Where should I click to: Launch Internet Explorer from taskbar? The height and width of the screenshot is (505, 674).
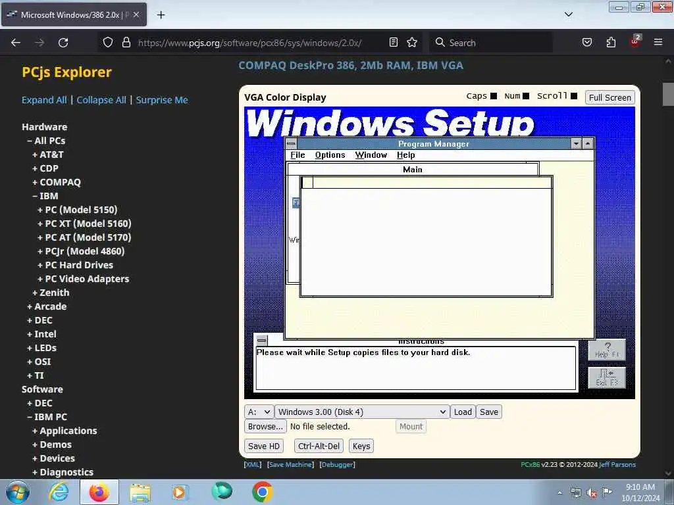[59, 493]
